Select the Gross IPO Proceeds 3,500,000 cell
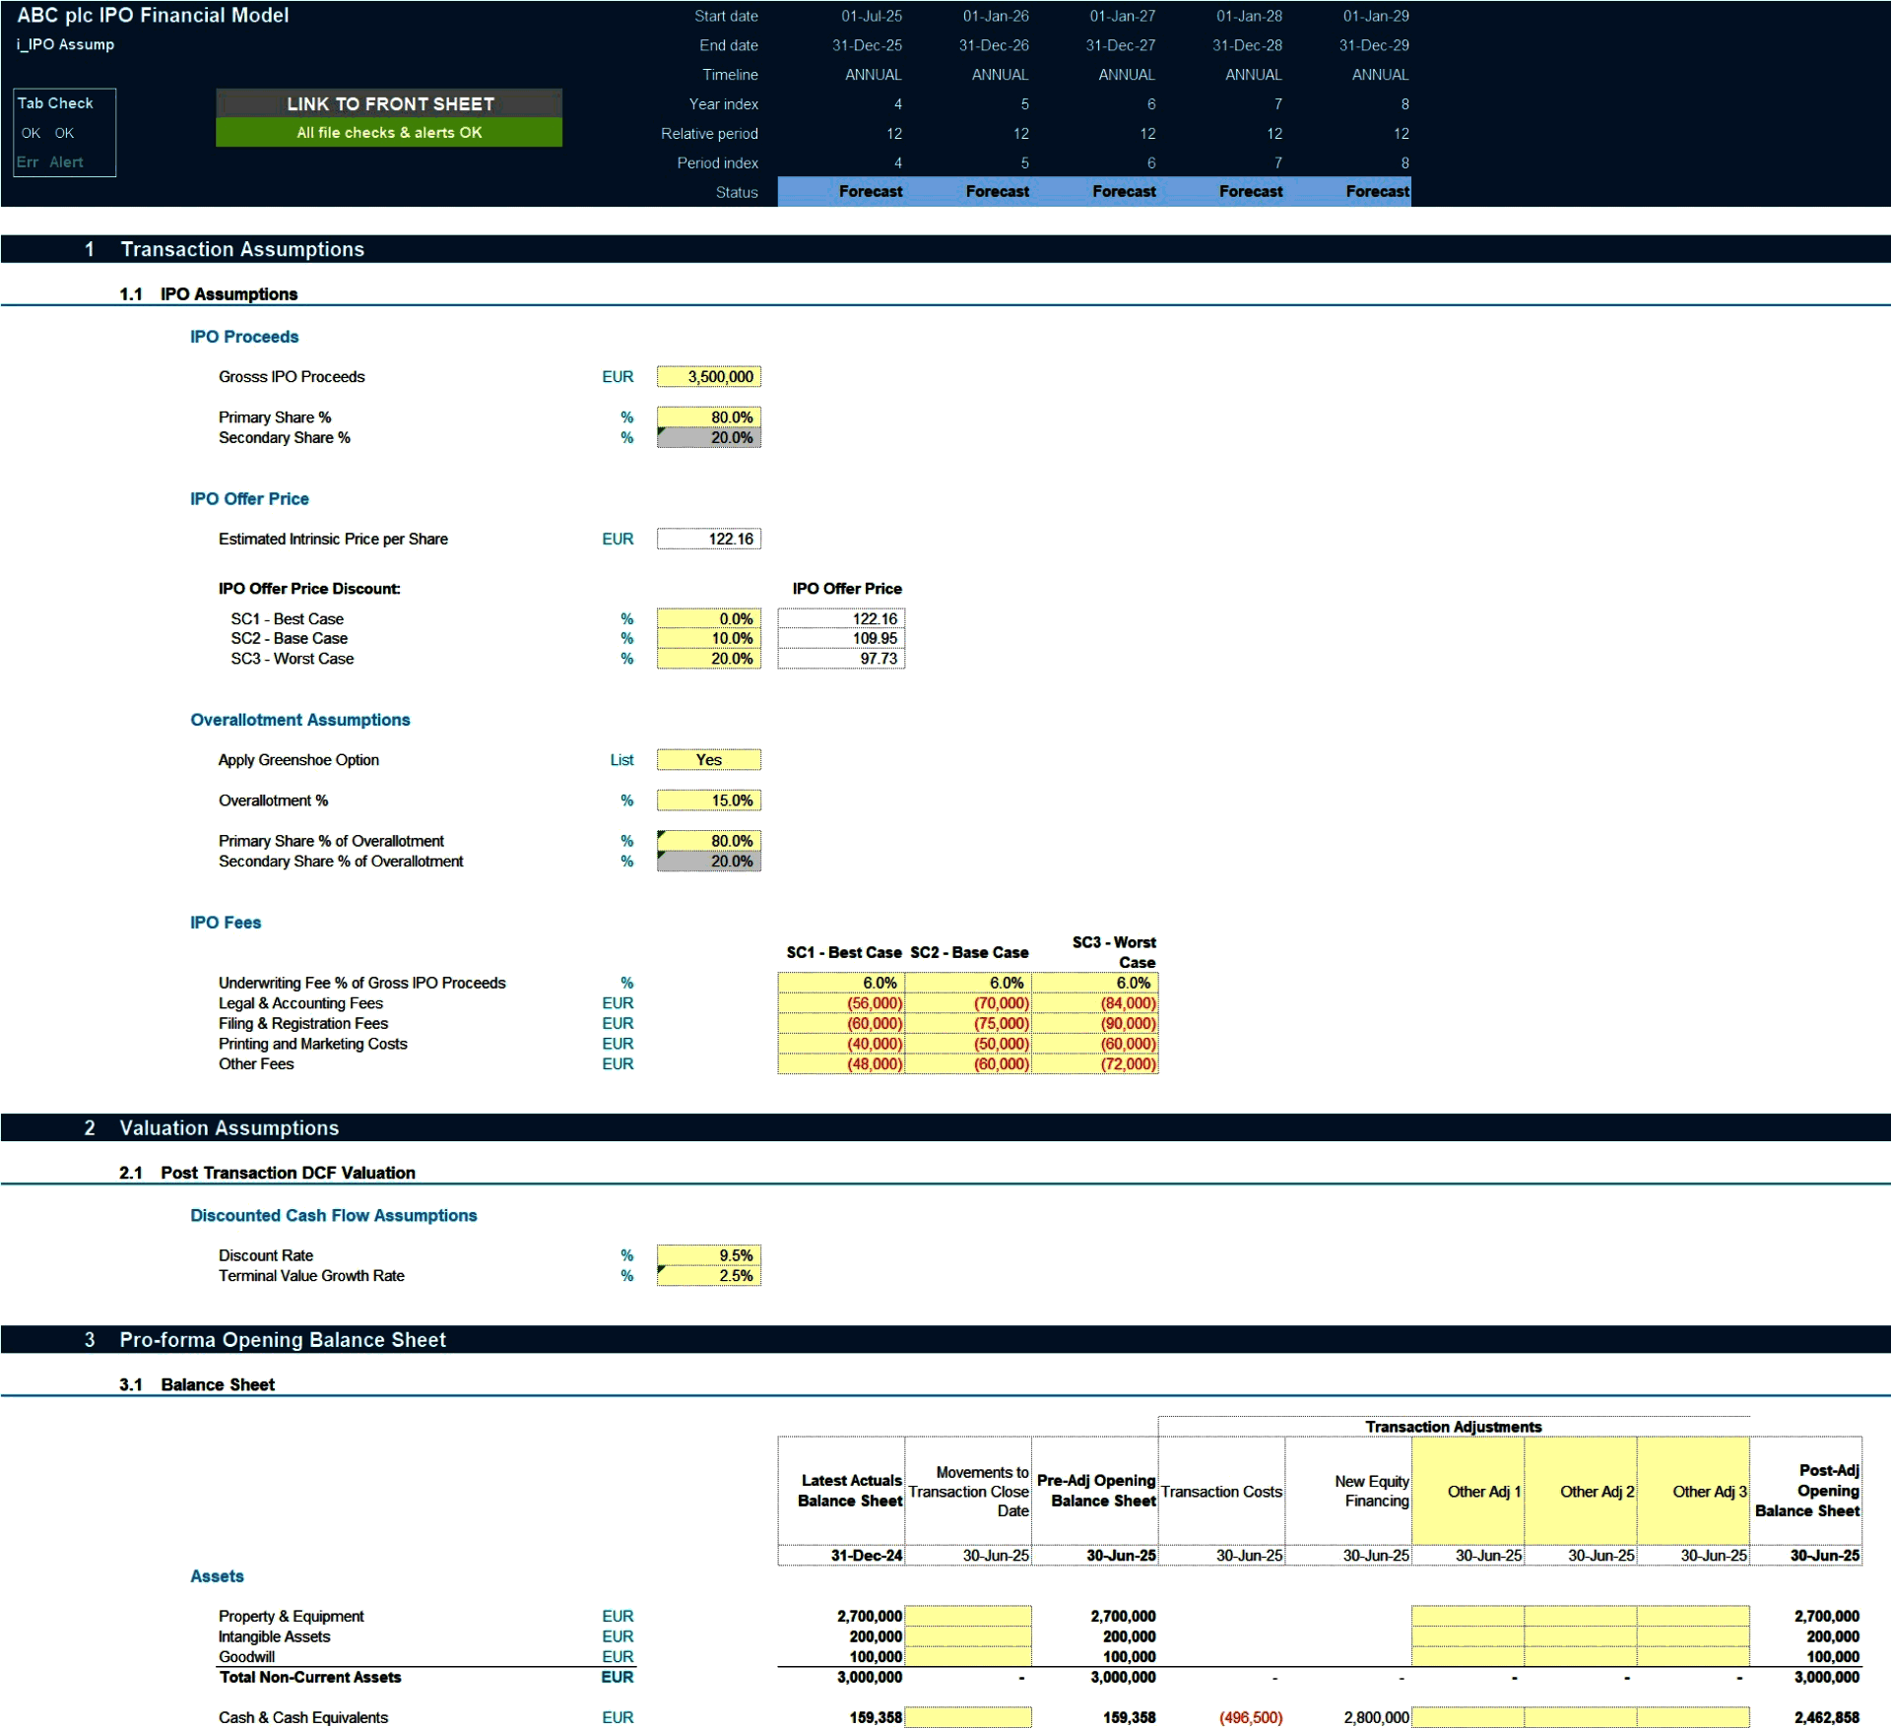 tap(709, 376)
